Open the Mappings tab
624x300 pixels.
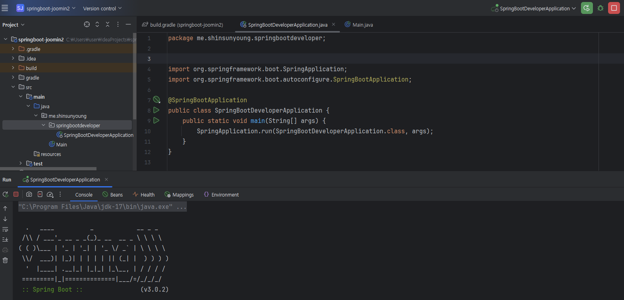point(179,195)
